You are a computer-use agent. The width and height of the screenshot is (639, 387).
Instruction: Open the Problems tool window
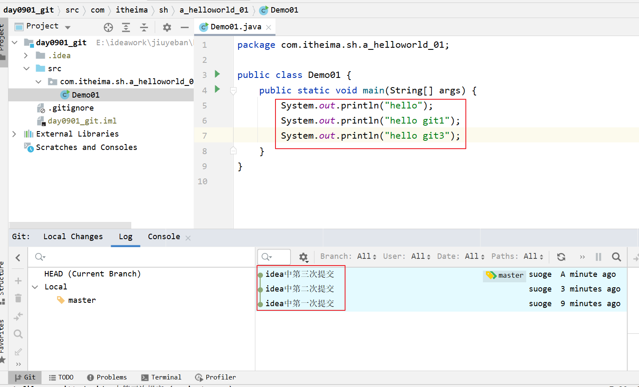coord(107,377)
